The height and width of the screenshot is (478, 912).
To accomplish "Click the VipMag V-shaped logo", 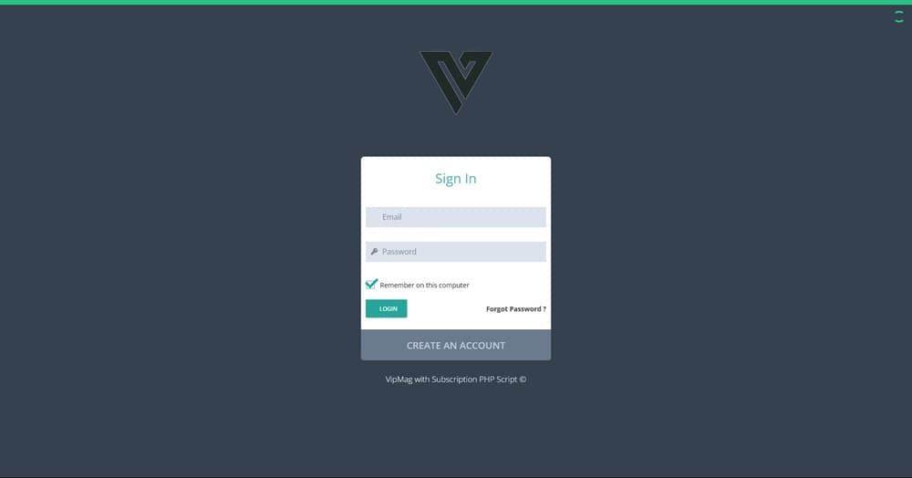I will tap(456, 83).
